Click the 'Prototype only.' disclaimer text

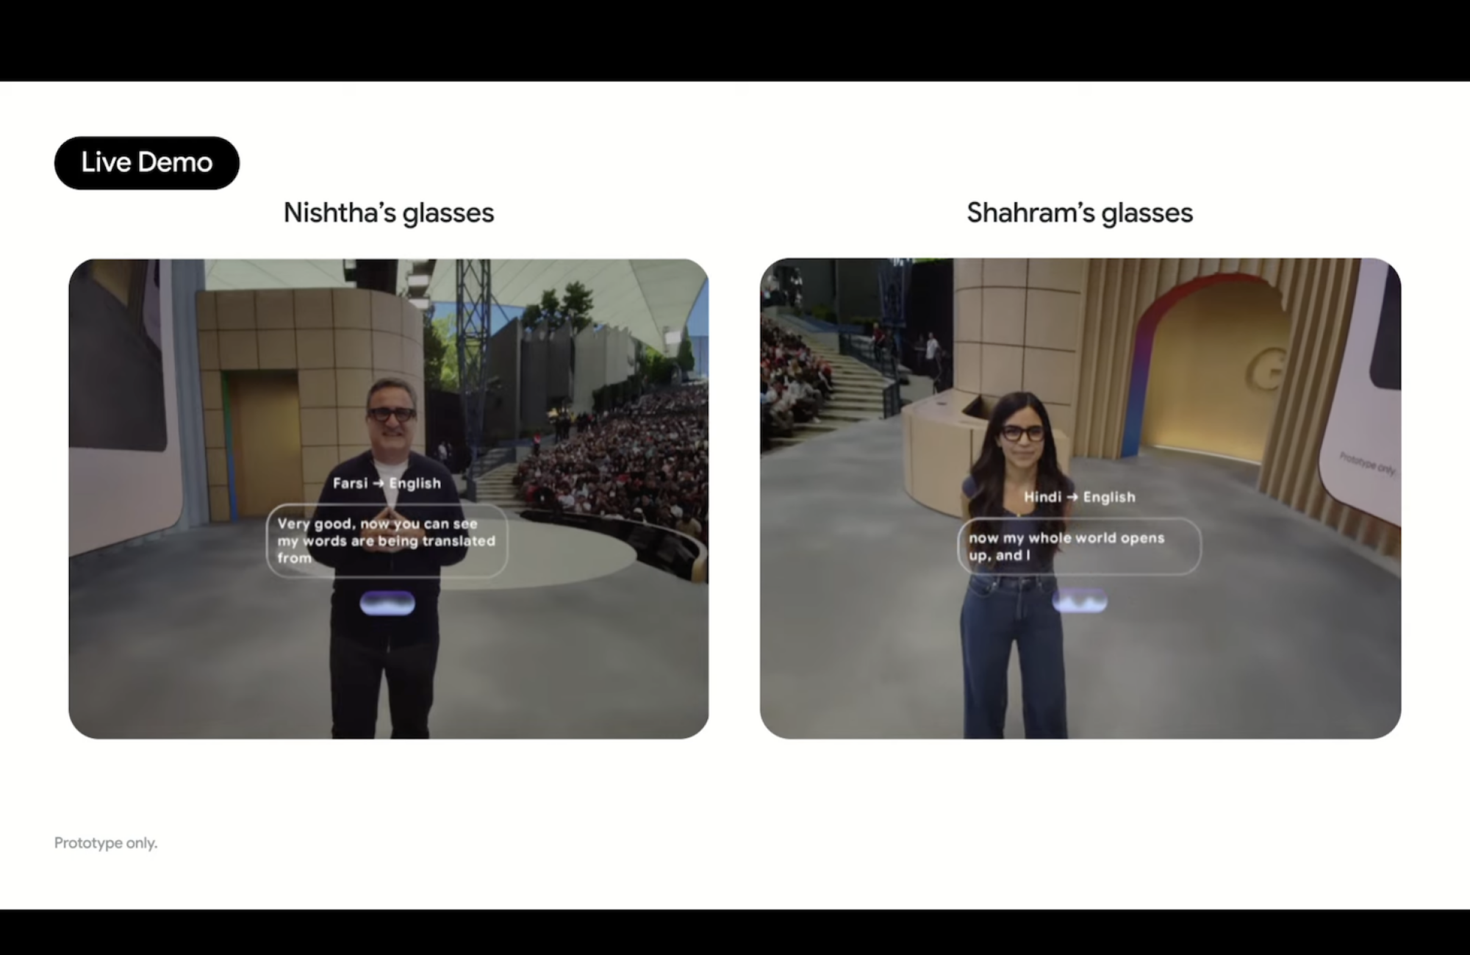(105, 843)
